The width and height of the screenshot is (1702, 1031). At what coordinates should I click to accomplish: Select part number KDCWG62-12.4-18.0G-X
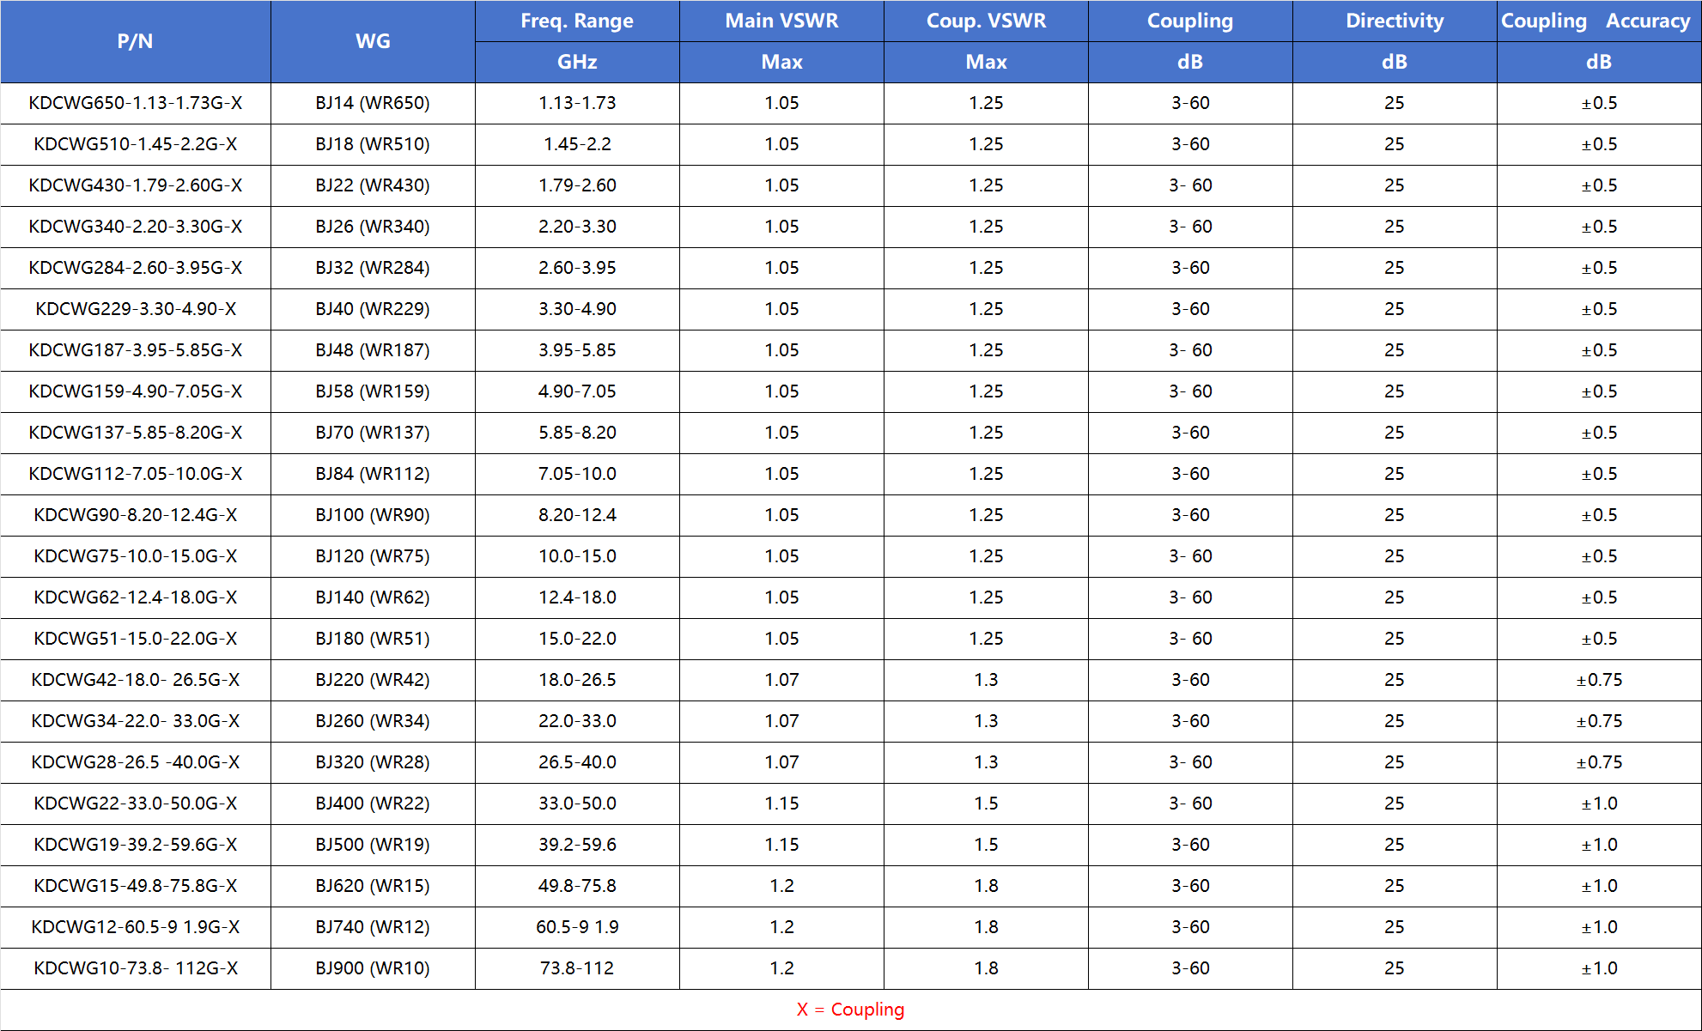[x=136, y=597]
